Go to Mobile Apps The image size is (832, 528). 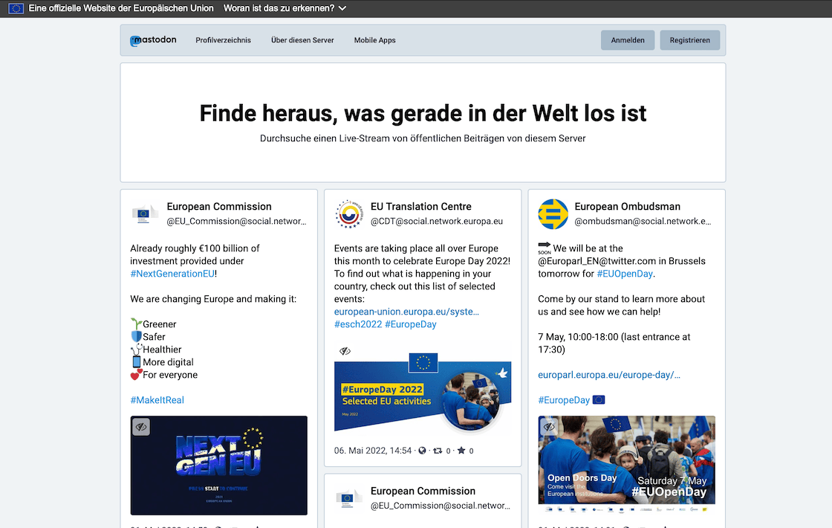[374, 40]
